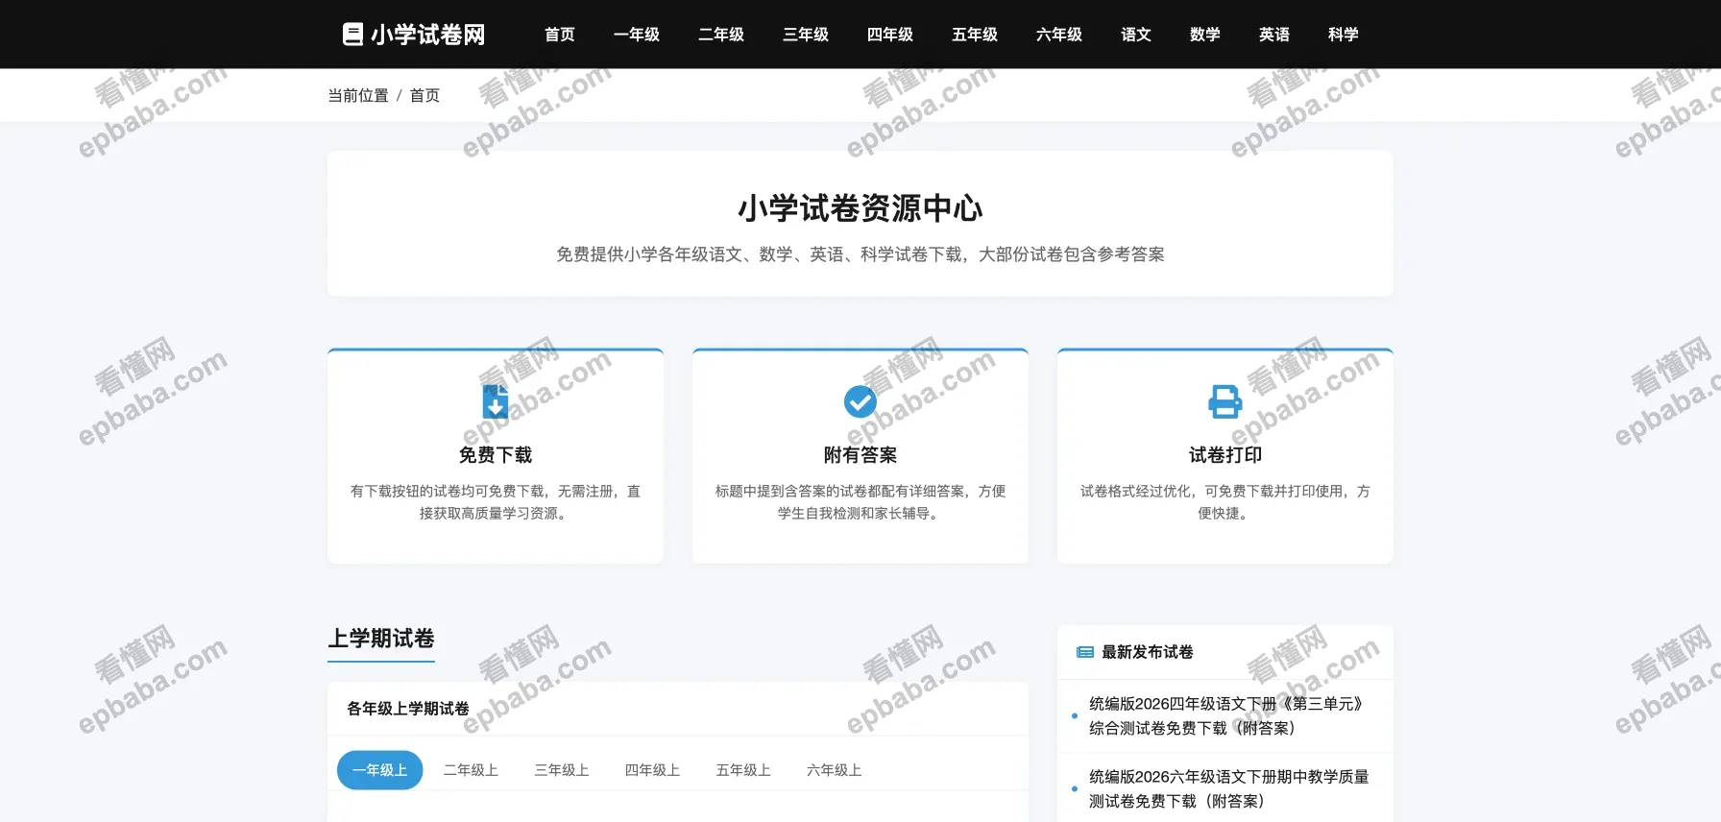1721x822 pixels.
Task: Click the 最新发布试卷 sidebar heading
Action: click(1148, 652)
